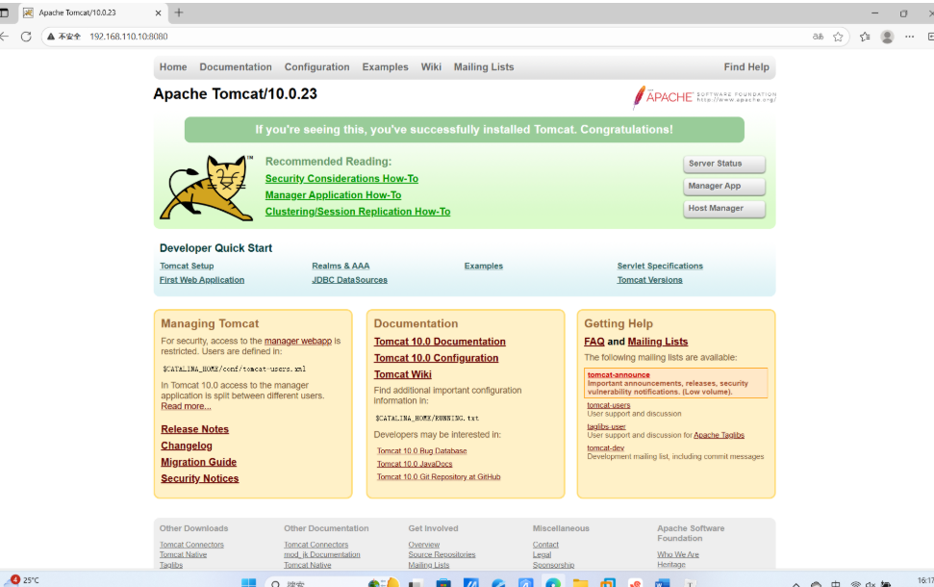Open the browser profile avatar
The height and width of the screenshot is (587, 934).
point(887,37)
